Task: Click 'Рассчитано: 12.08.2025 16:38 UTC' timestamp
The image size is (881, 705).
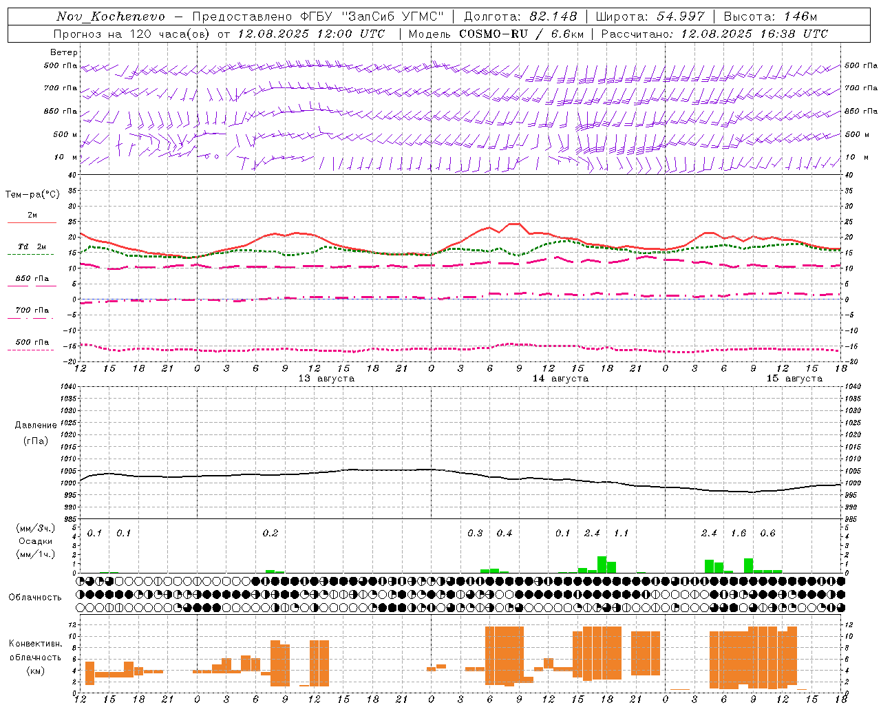Action: pos(714,34)
